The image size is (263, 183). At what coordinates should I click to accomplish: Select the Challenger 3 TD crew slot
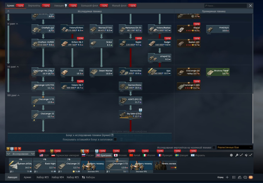tap(117, 166)
